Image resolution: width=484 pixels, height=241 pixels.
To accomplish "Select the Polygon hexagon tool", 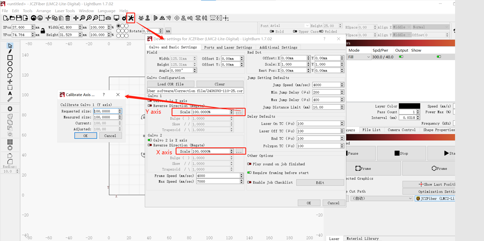I will pyautogui.click(x=10, y=70).
